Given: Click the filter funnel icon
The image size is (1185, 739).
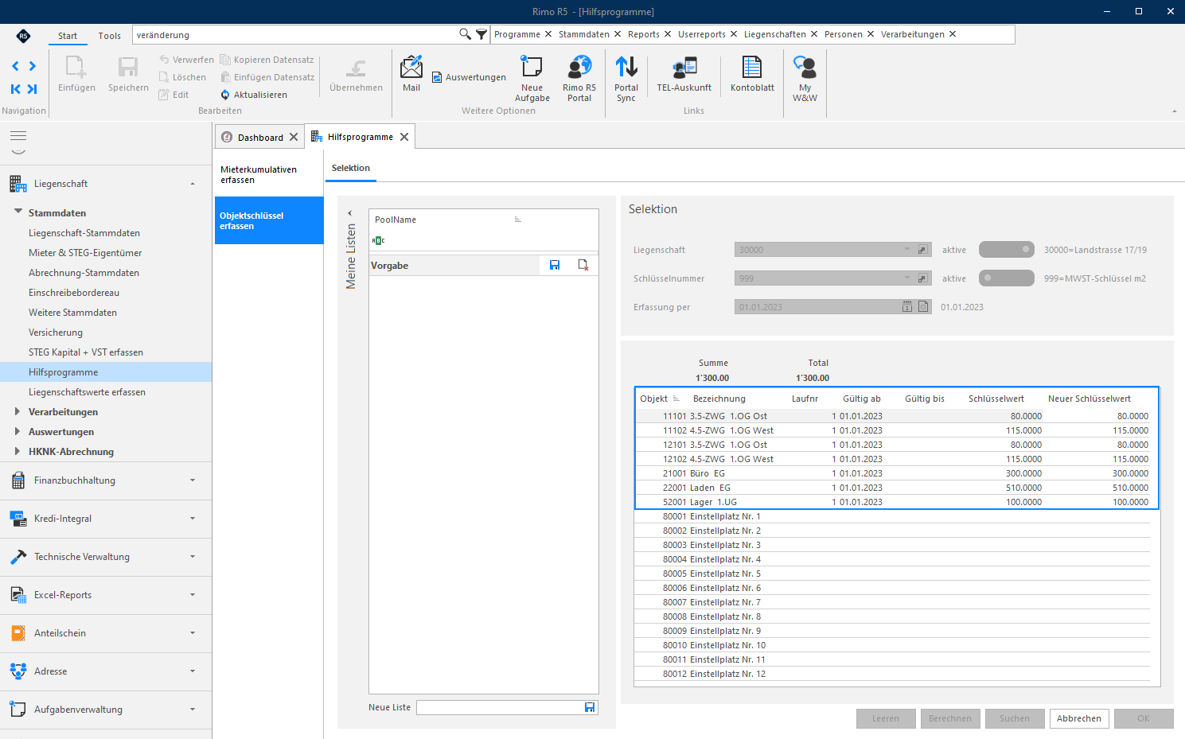Looking at the screenshot, I should point(481,34).
